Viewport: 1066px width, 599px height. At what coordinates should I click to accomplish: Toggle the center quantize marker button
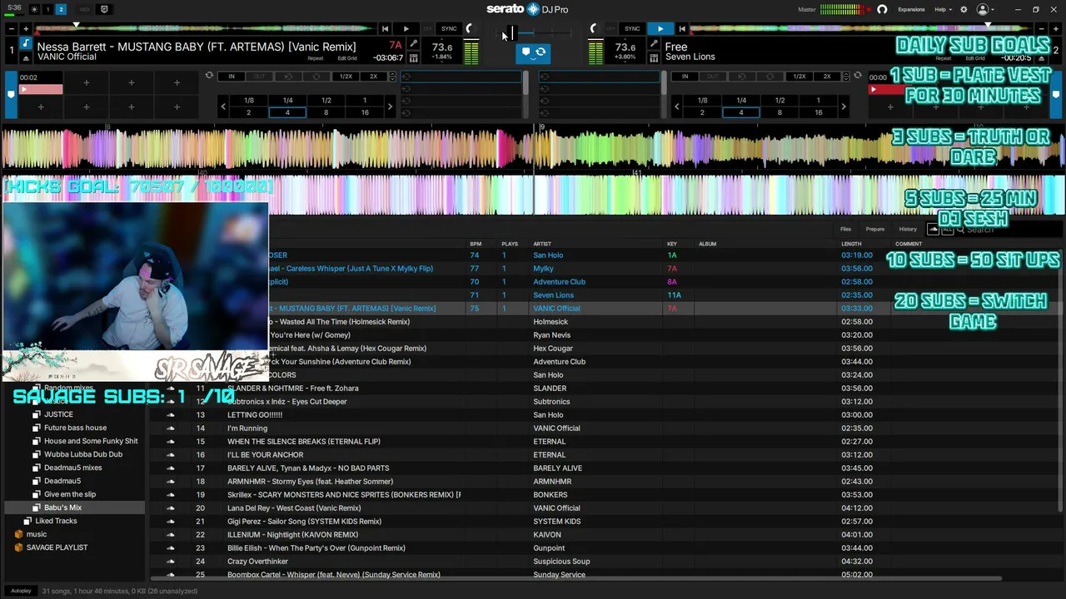click(526, 52)
